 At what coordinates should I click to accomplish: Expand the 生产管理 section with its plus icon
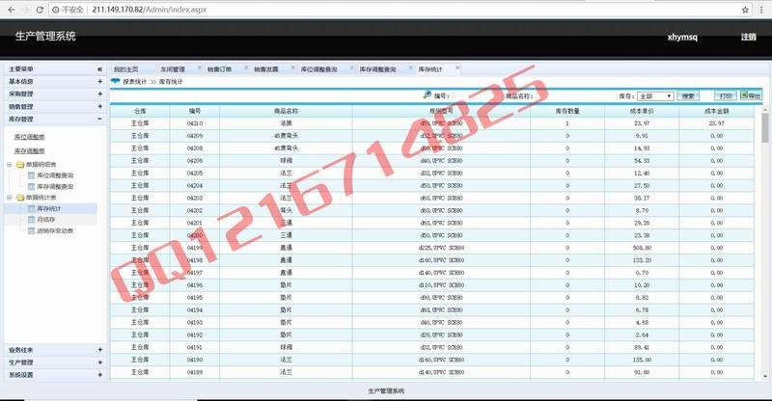[100, 362]
